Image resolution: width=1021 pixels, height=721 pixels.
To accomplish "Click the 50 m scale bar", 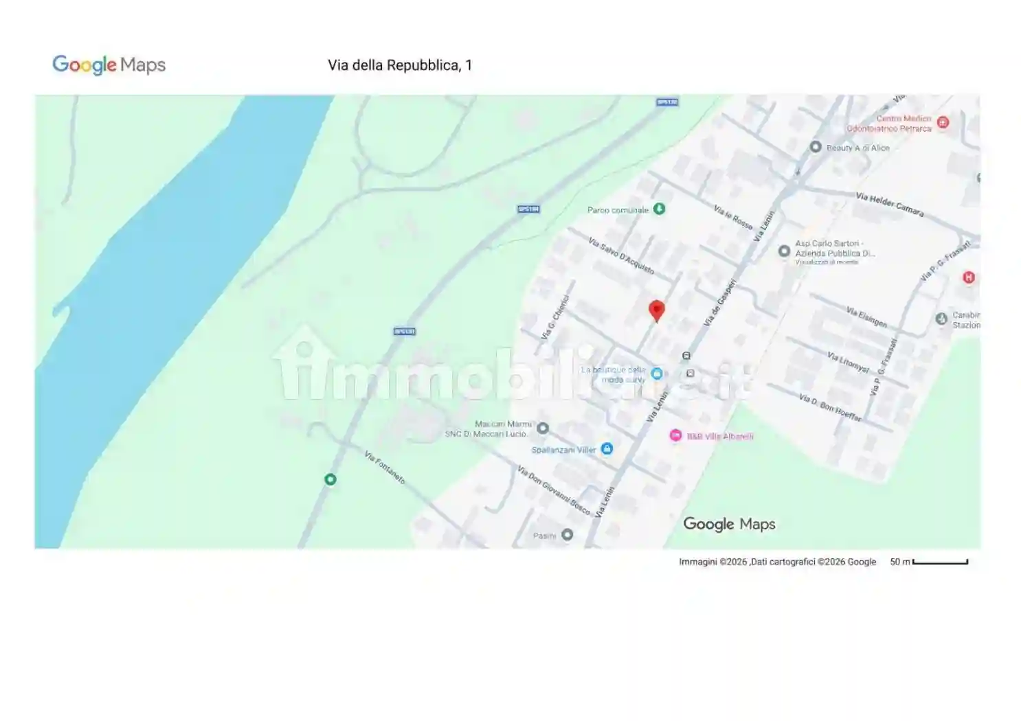I will click(x=939, y=562).
